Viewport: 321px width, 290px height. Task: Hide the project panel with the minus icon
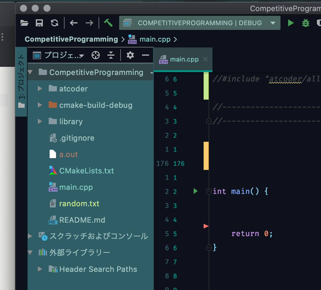pos(145,55)
